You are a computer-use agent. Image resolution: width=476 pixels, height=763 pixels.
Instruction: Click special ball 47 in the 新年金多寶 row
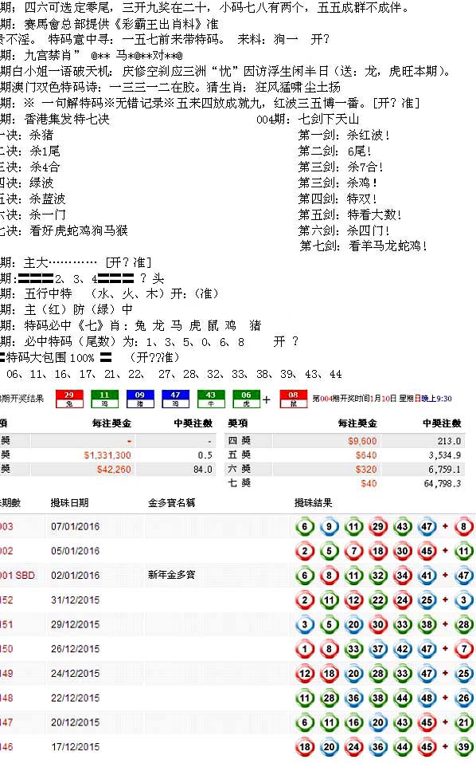pyautogui.click(x=464, y=575)
